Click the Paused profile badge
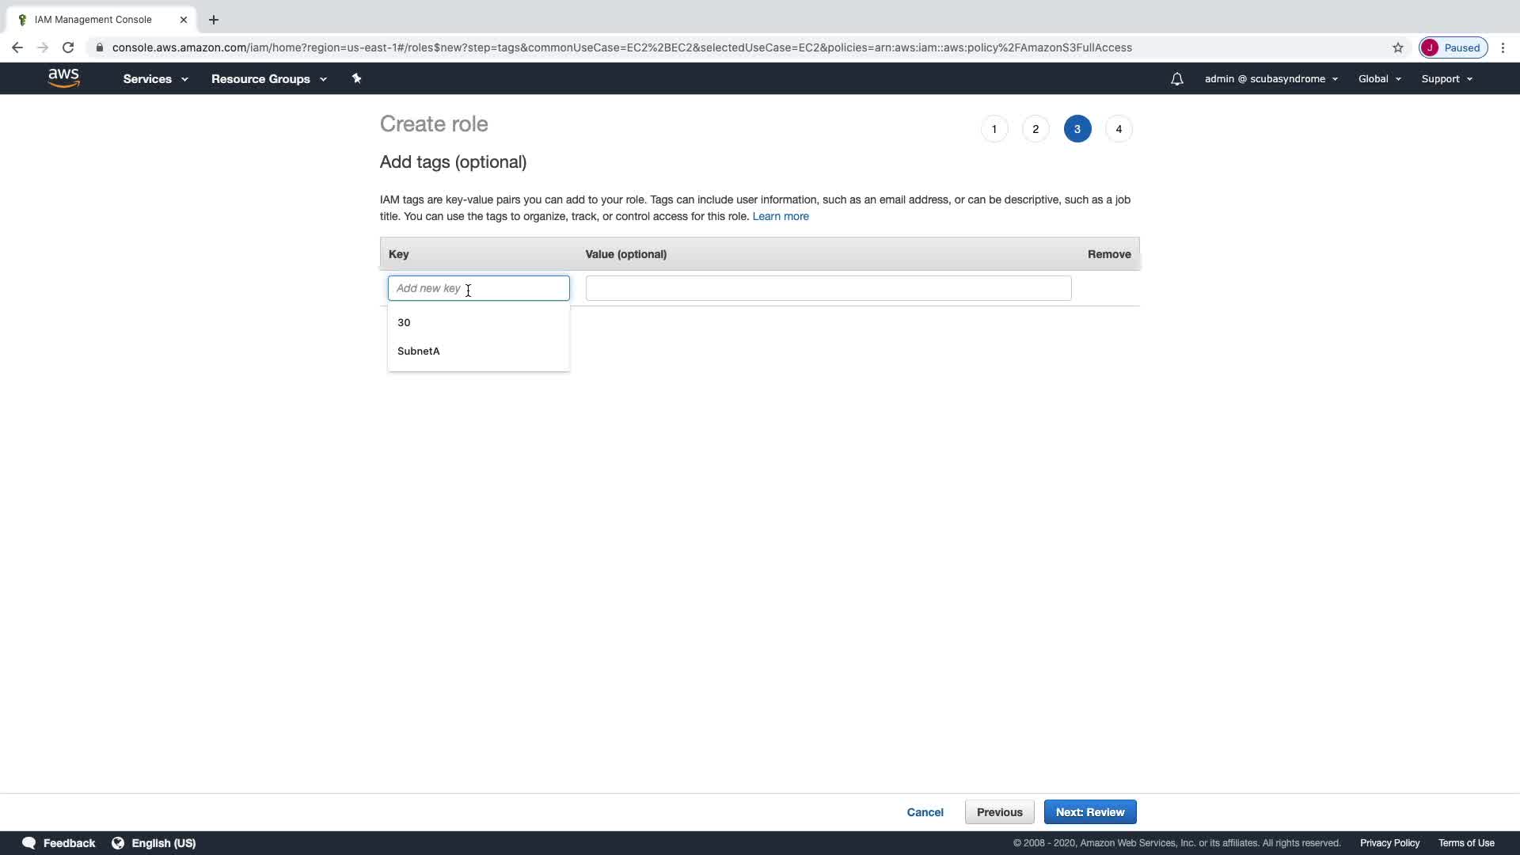The width and height of the screenshot is (1520, 855). point(1453,47)
